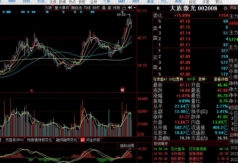This screenshot has height=163, width=238.
Task: Click stock title 大族激光 002008
Action: click(x=193, y=8)
